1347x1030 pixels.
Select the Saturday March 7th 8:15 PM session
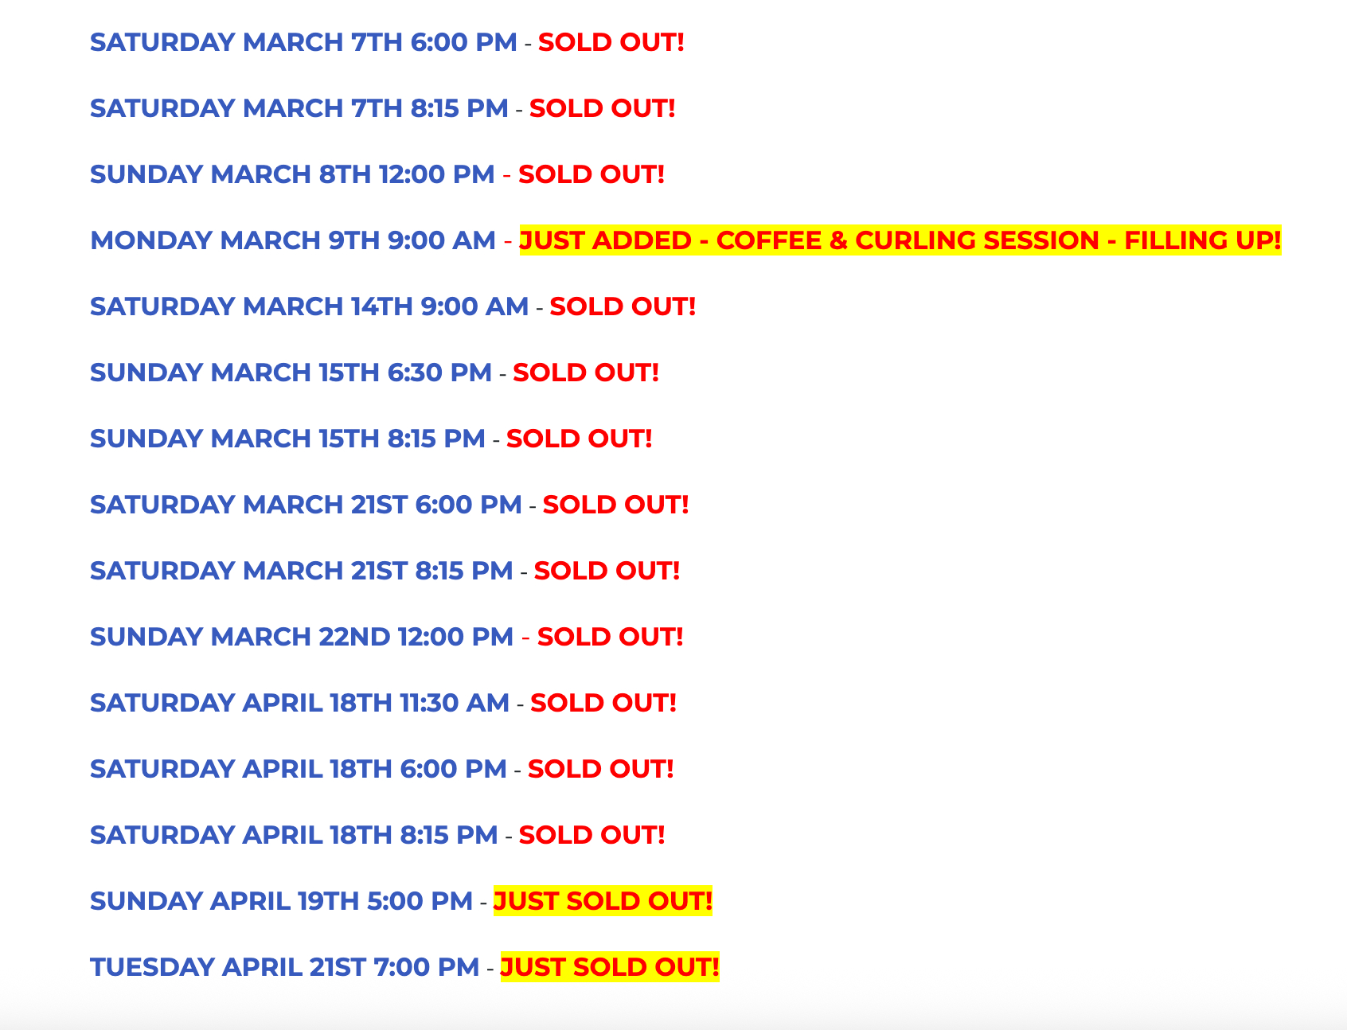click(x=299, y=108)
